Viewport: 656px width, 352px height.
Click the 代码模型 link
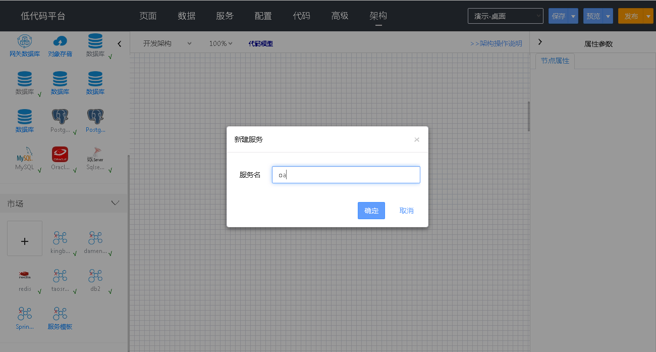pyautogui.click(x=261, y=44)
